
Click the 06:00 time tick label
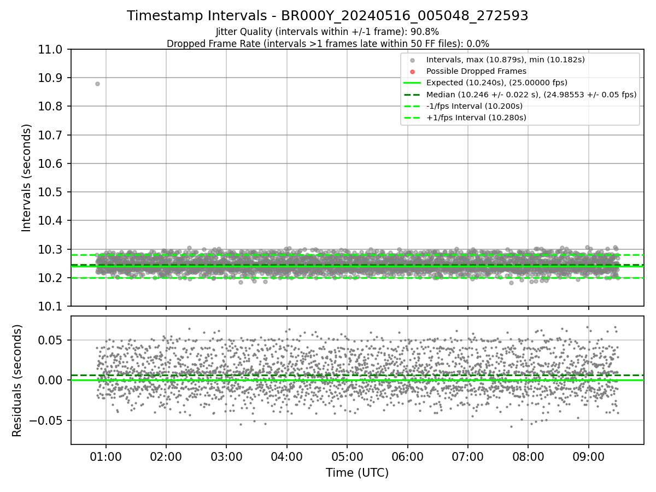tap(407, 456)
